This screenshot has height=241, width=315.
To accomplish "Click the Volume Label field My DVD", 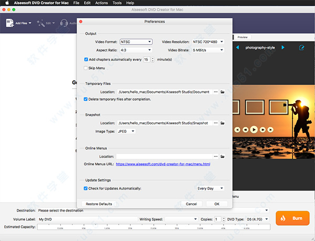I will [87, 219].
